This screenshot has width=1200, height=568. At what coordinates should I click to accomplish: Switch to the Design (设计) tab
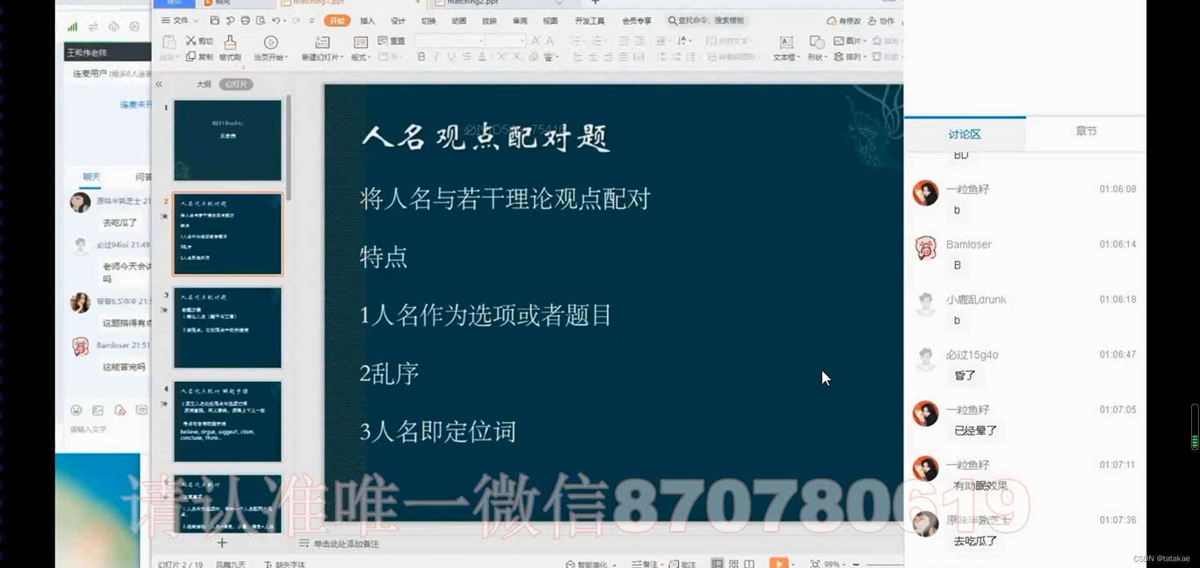(x=398, y=21)
